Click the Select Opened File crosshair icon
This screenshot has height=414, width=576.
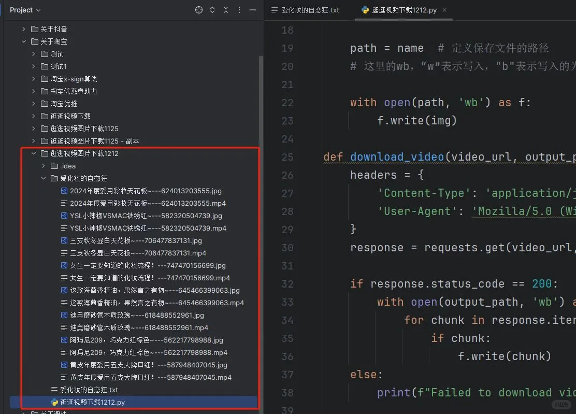click(199, 10)
